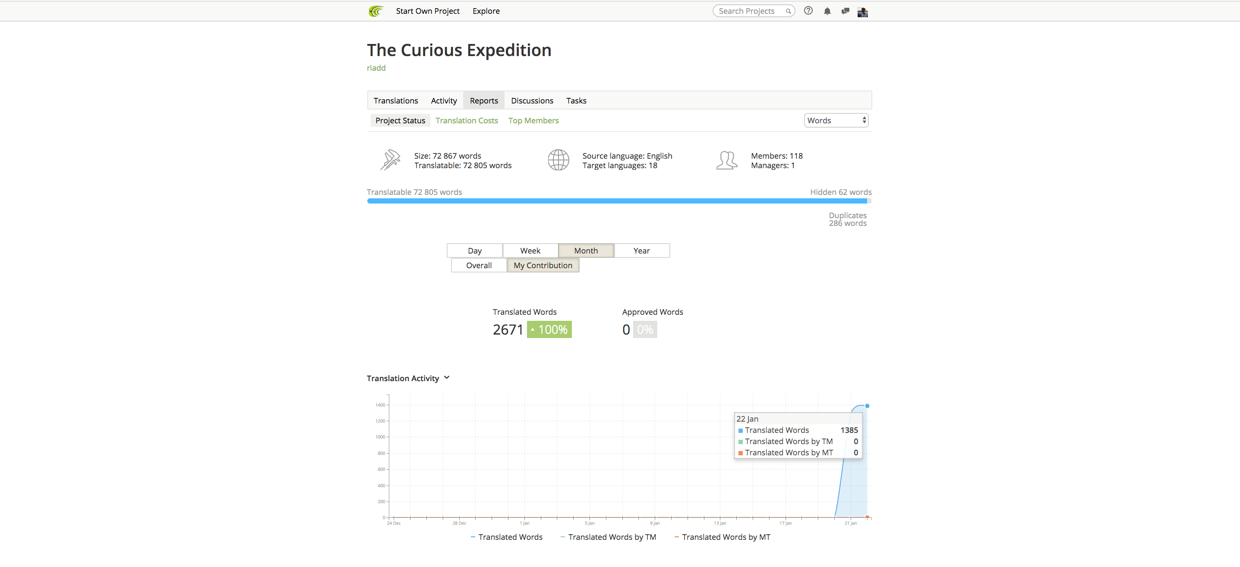Switch to My Contribution view
The image size is (1240, 567).
(x=543, y=266)
